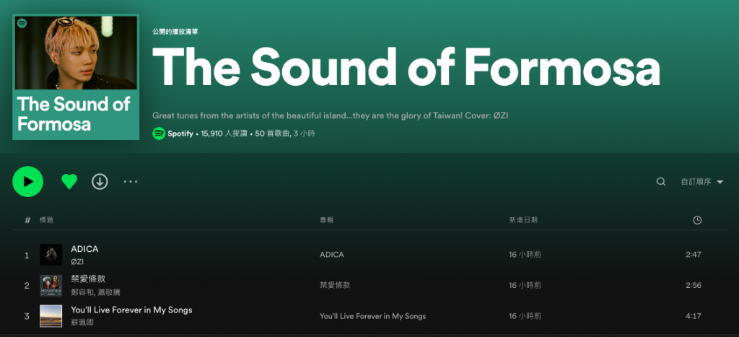The image size is (739, 337).
Task: Sort by the 標題 column header
Action: point(46,220)
